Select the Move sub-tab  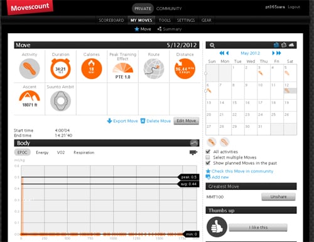(143, 29)
